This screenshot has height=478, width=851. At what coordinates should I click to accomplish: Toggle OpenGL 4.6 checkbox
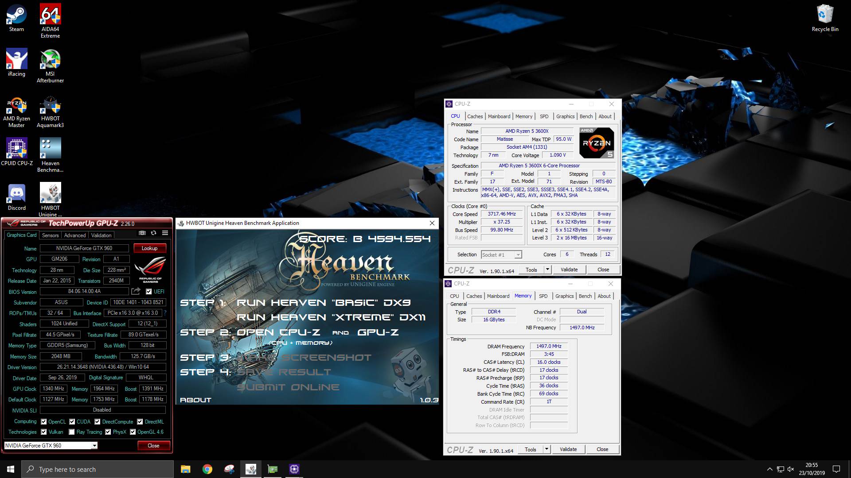tap(133, 432)
